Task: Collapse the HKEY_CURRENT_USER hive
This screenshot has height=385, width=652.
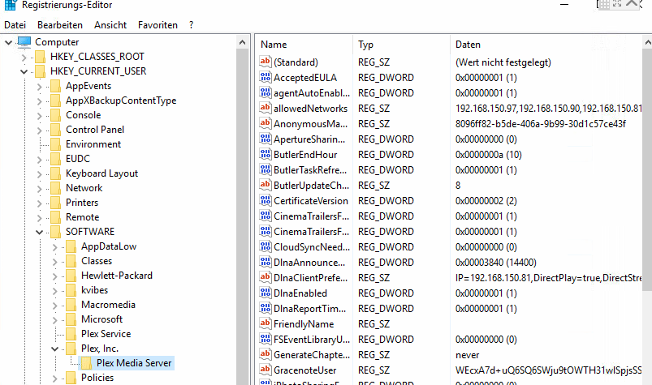Action: (x=24, y=72)
